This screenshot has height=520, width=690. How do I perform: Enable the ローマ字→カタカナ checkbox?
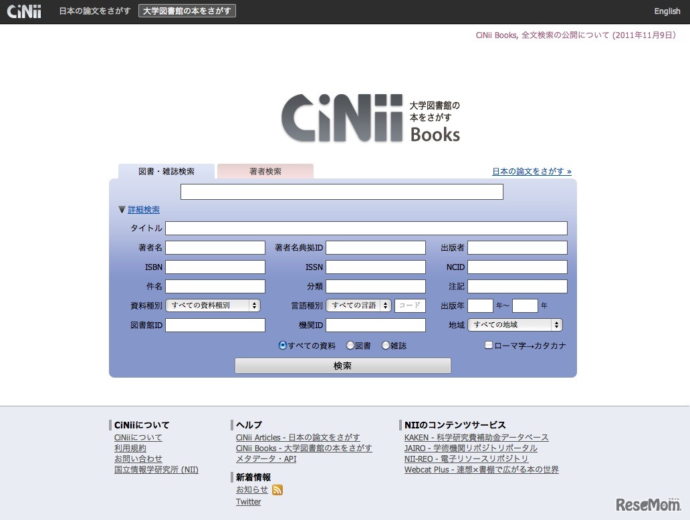point(489,345)
